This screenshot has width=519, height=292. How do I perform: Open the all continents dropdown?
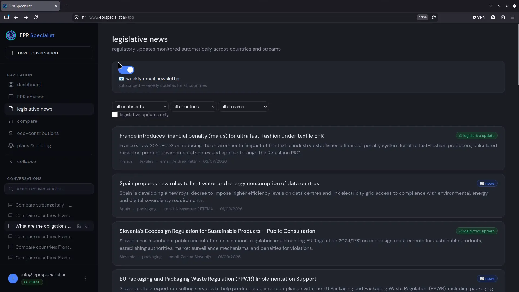(140, 107)
